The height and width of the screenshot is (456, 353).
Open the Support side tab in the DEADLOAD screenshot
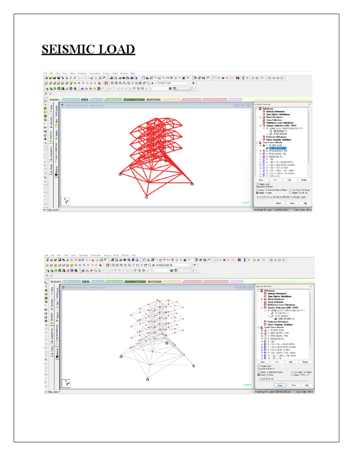pos(57,316)
